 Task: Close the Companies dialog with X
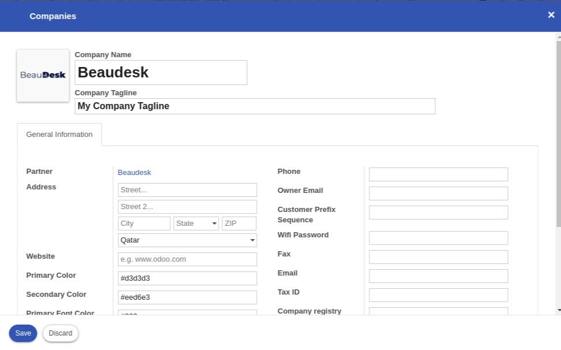(x=551, y=15)
